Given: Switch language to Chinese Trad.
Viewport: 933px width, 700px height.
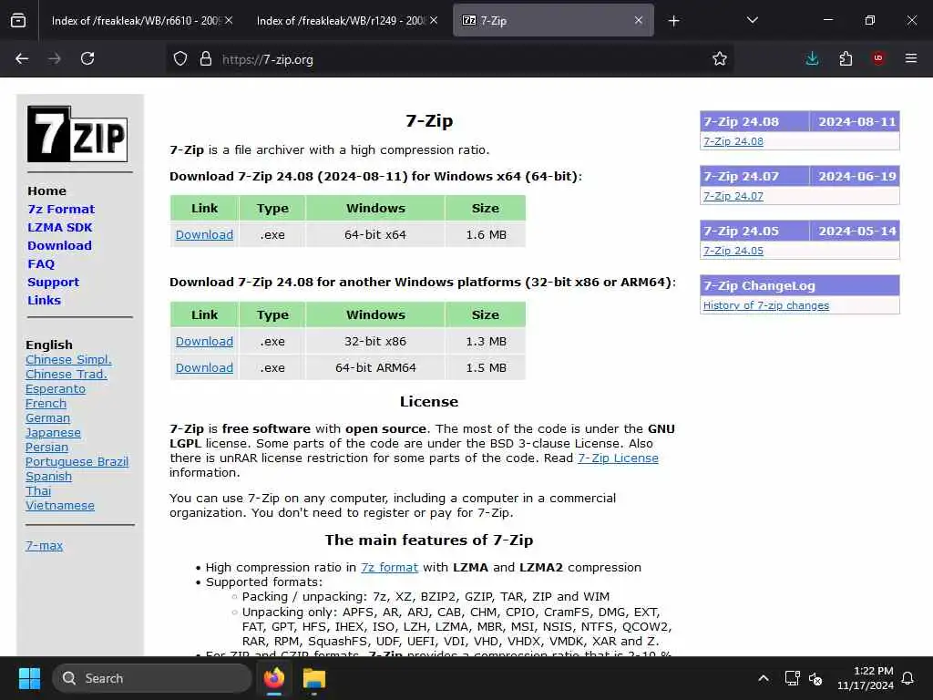Looking at the screenshot, I should coord(67,374).
